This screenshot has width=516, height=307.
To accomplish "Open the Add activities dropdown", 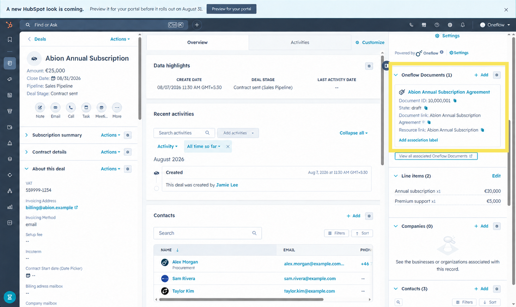I will 238,133.
